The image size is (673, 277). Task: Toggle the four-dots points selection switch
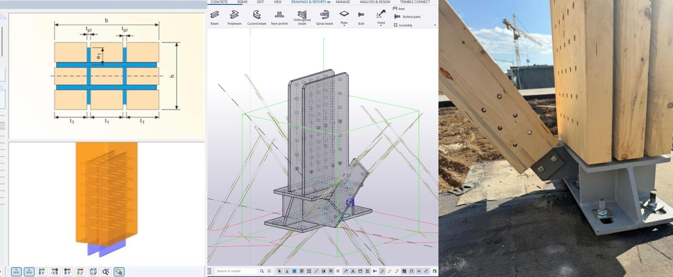(309, 271)
